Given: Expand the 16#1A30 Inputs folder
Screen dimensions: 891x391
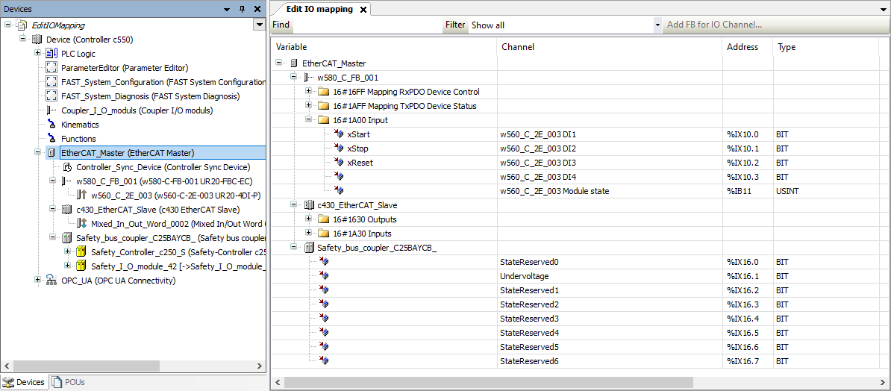Looking at the screenshot, I should [308, 234].
